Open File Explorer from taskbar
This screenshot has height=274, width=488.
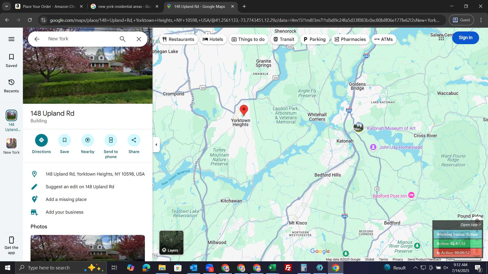[x=162, y=268]
